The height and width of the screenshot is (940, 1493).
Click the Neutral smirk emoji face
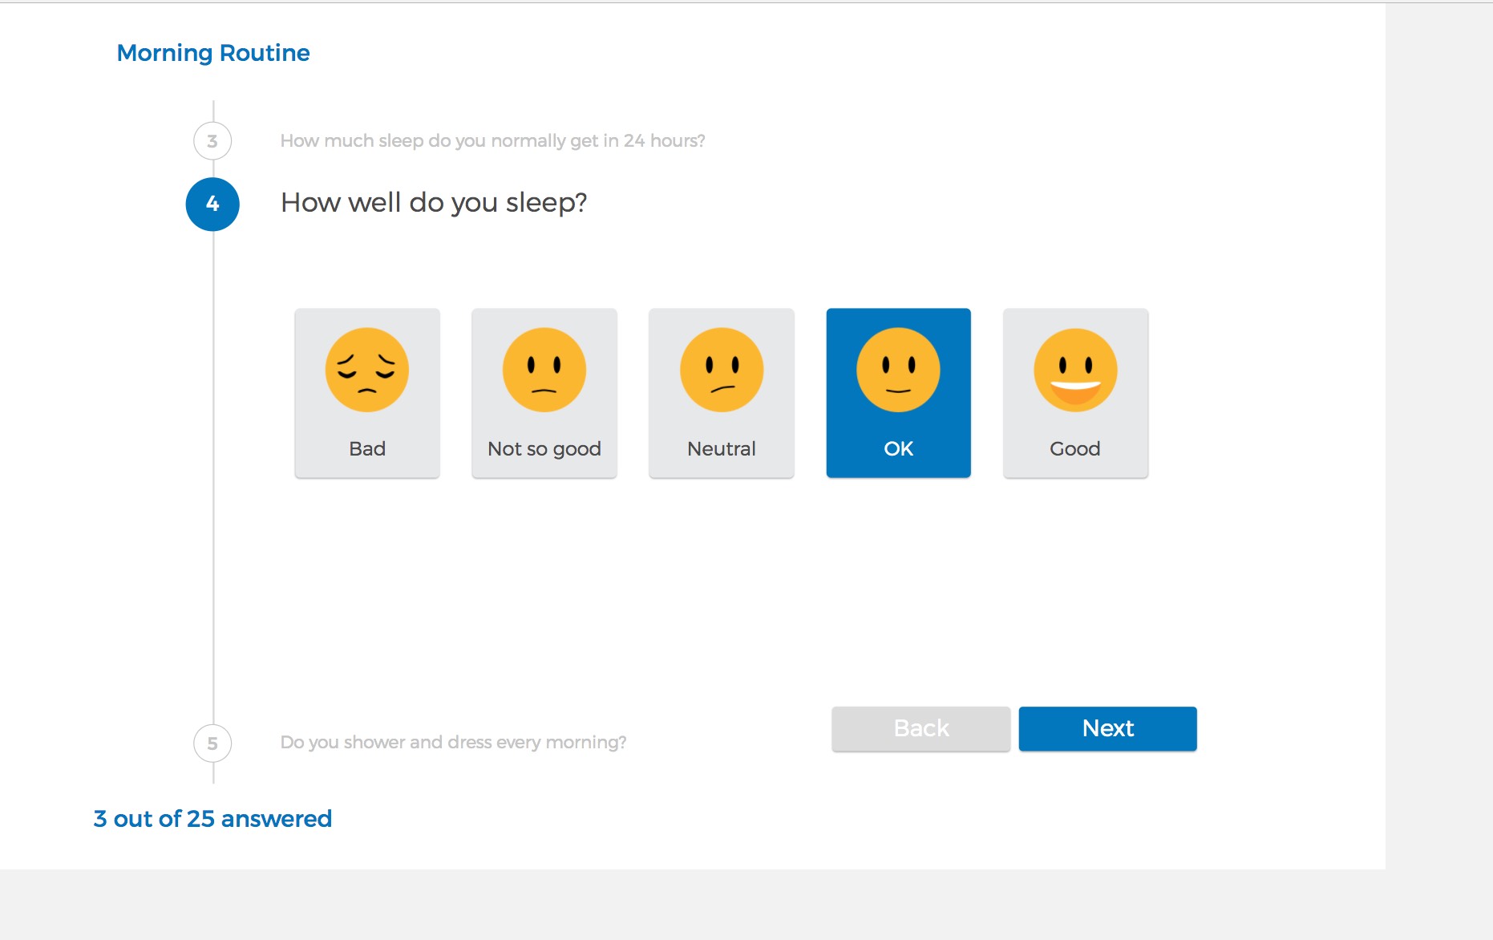[x=721, y=370]
